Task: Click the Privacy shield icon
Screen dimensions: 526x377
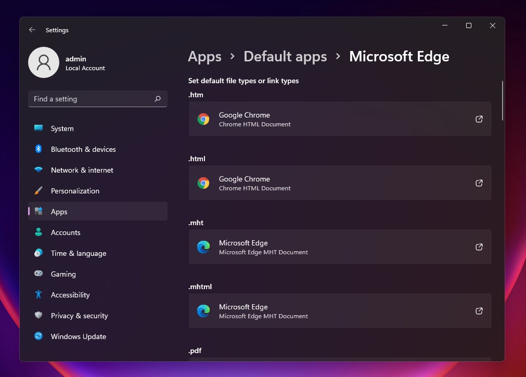Action: [39, 315]
